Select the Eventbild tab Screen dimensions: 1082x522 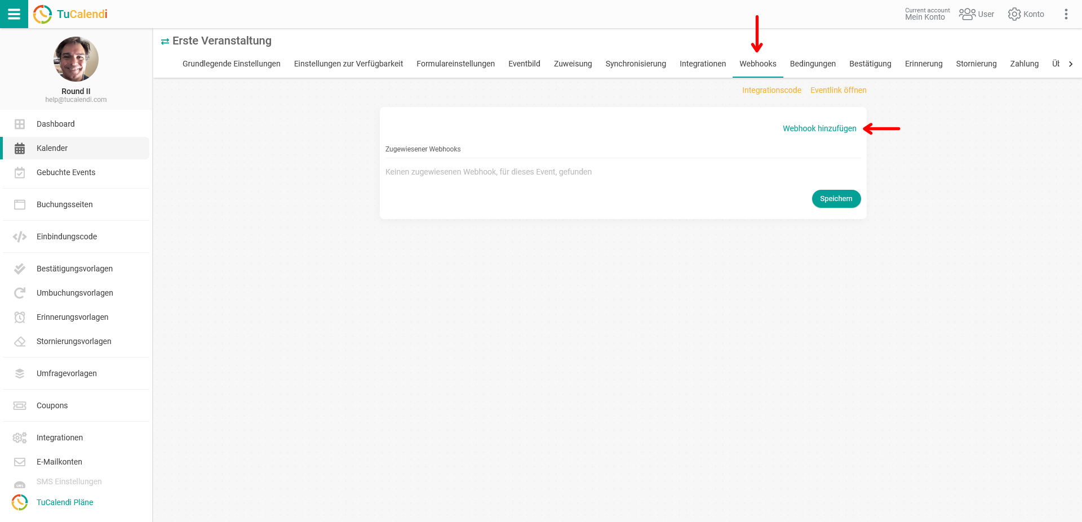(524, 64)
